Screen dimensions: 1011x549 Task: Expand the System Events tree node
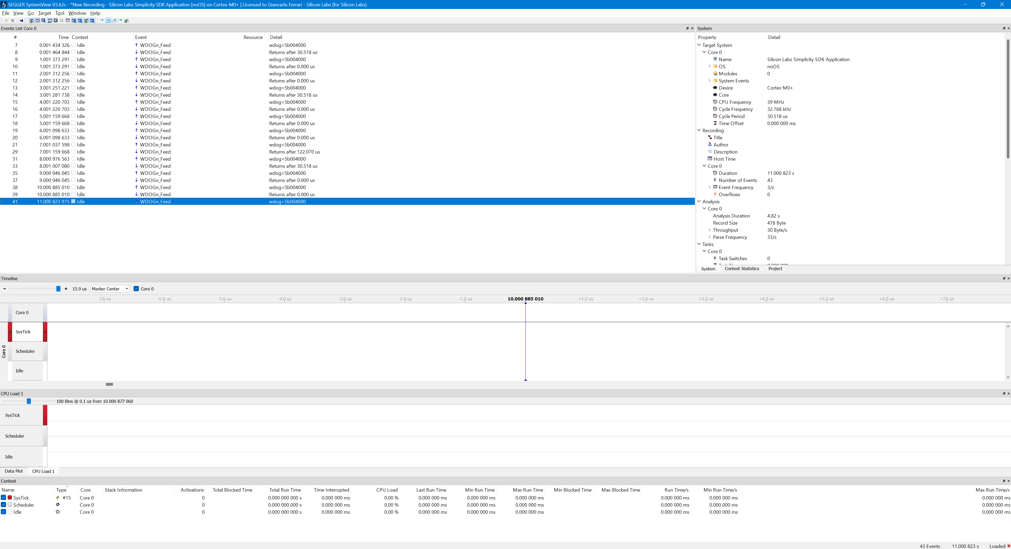(709, 81)
